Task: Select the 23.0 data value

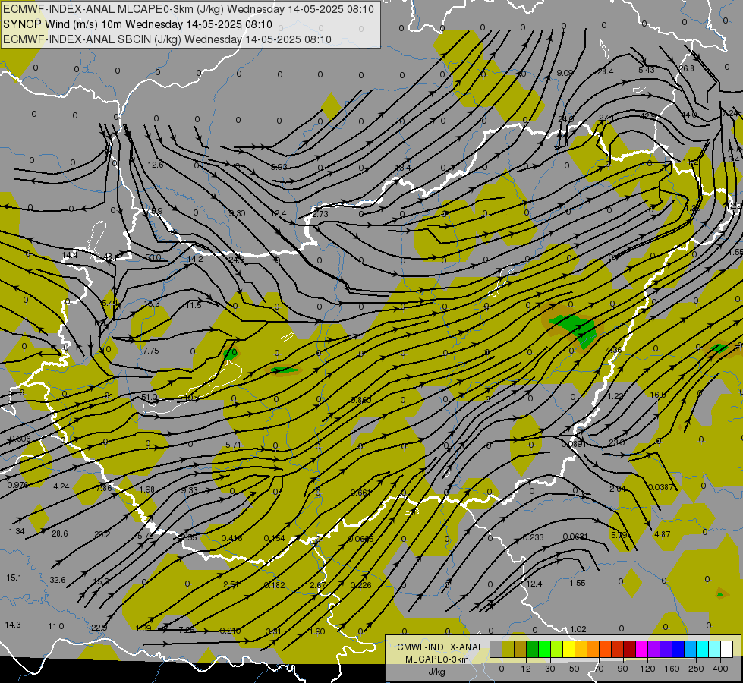Action: 616,442
